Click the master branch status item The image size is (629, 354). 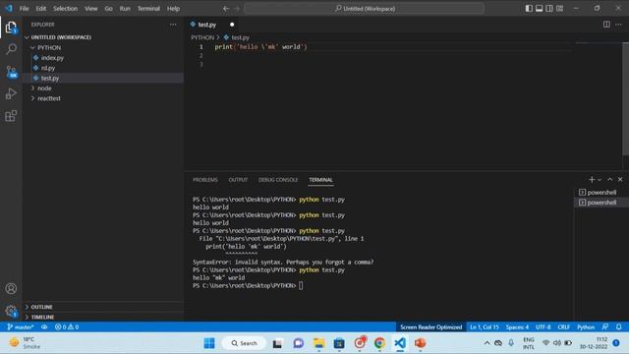tap(21, 327)
